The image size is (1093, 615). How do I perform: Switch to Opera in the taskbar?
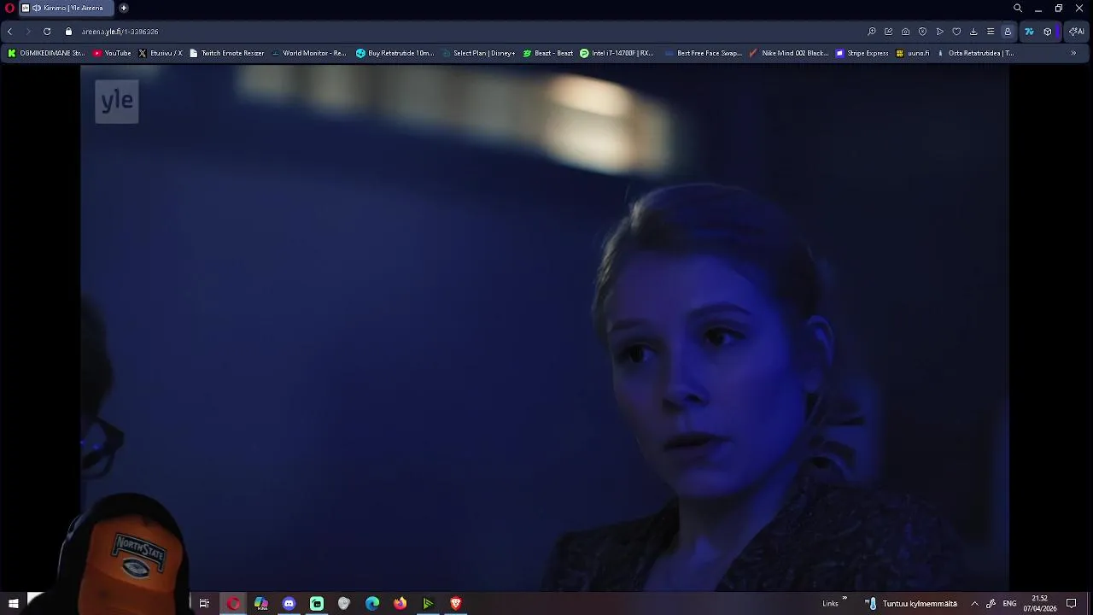tap(233, 603)
